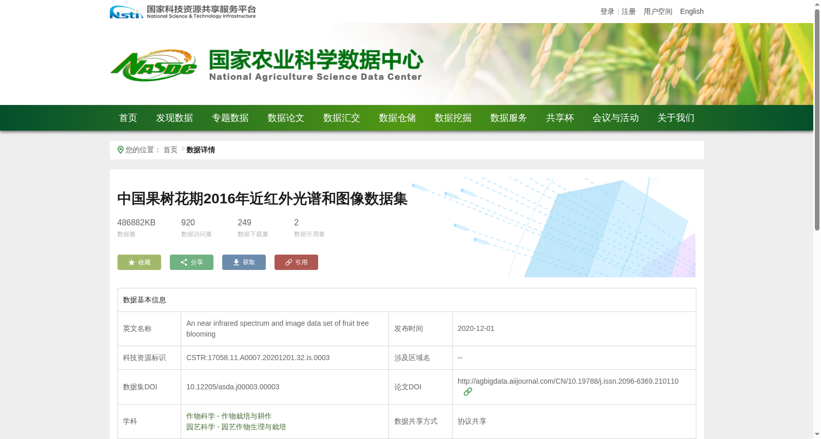The width and height of the screenshot is (821, 439).
Task: Open 作物科学 - 作物栽培与耕作 discipline link
Action: pyautogui.click(x=229, y=416)
